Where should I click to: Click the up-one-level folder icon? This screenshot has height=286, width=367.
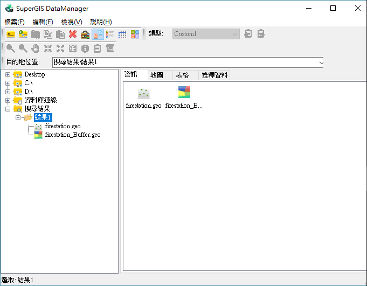(x=11, y=34)
